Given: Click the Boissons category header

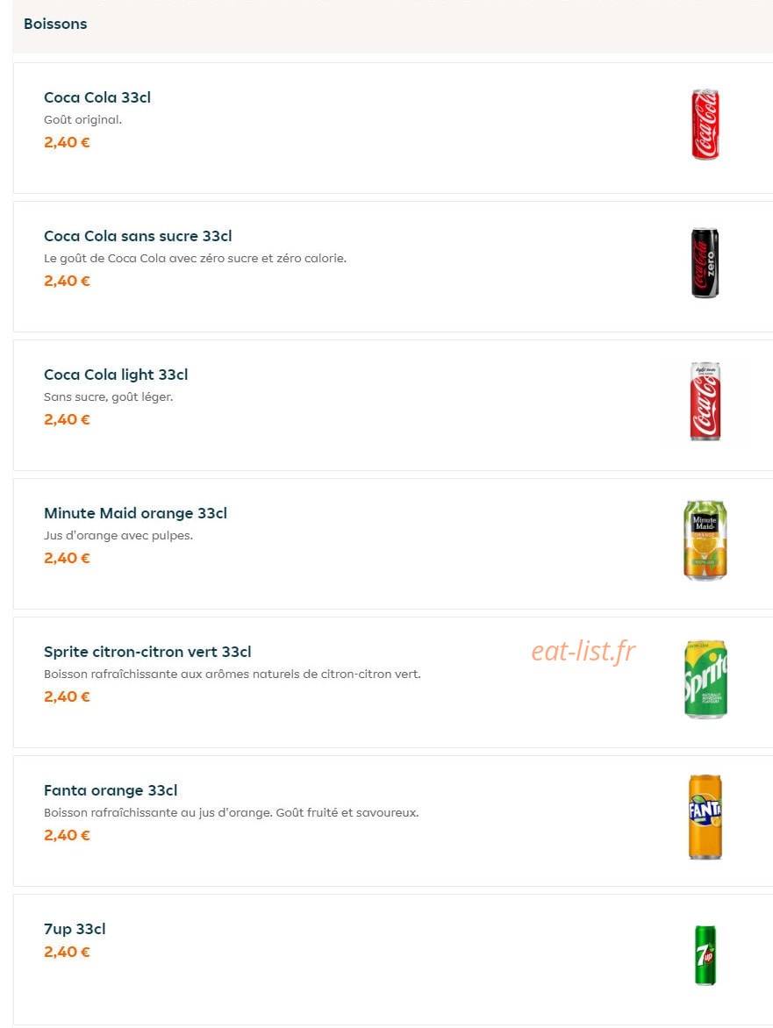Looking at the screenshot, I should tap(55, 24).
